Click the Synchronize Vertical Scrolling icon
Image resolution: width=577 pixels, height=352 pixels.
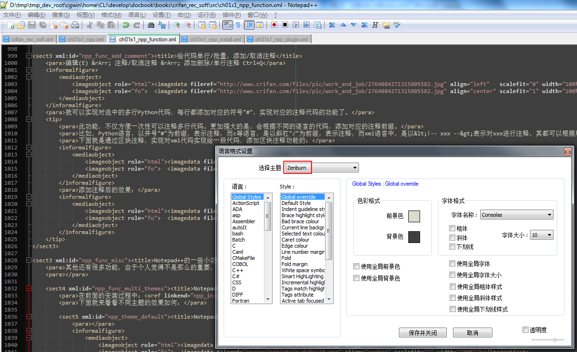202,25
